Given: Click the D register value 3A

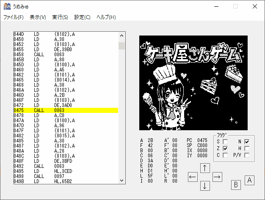Looking at the screenshot, I should (x=150, y=161).
